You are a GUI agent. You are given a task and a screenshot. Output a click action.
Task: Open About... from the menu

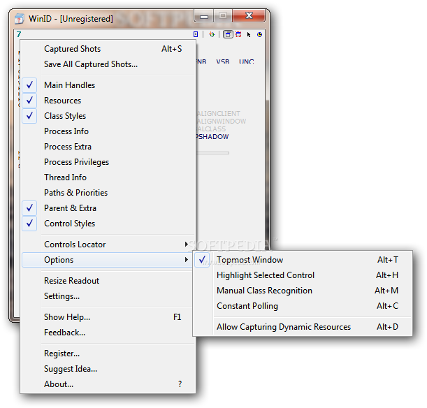pos(108,384)
